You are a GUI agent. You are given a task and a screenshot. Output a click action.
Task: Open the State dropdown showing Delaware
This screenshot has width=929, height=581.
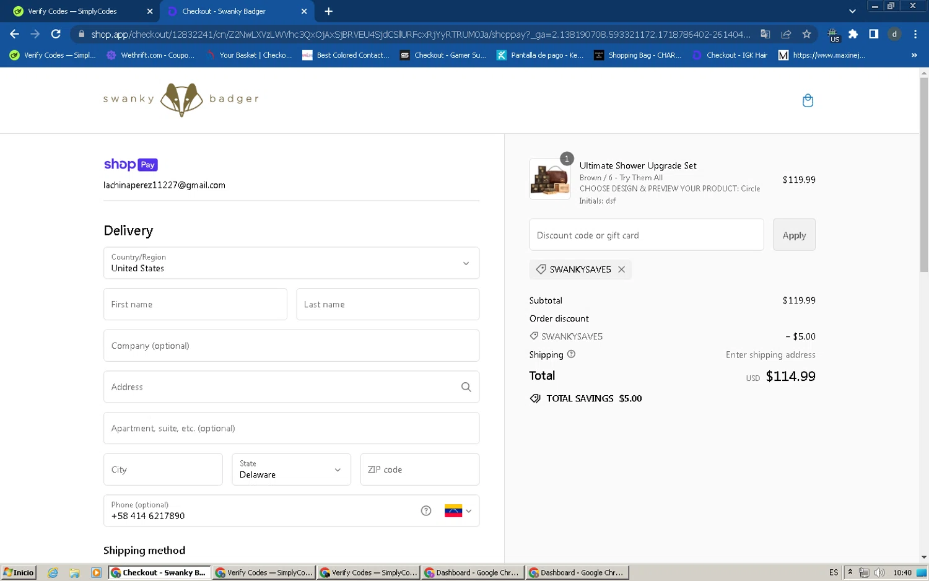(291, 470)
